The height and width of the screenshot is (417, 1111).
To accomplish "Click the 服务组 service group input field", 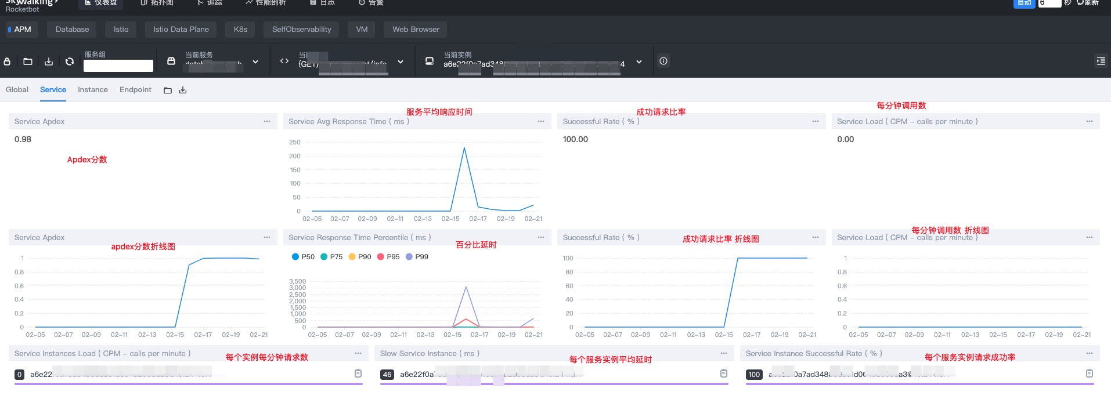I will pos(118,66).
